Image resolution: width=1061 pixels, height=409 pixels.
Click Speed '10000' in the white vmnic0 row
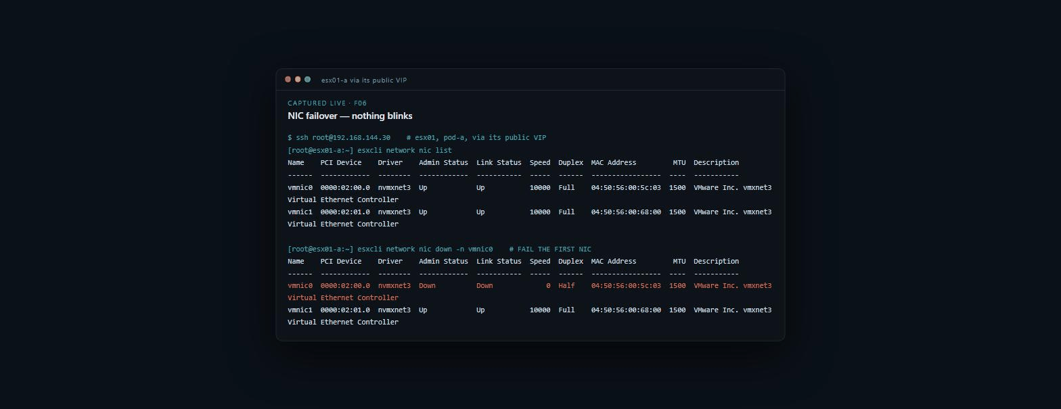click(x=540, y=187)
